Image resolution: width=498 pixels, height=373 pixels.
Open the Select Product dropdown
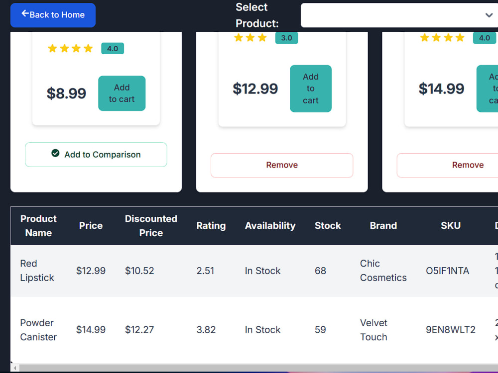[x=399, y=15]
